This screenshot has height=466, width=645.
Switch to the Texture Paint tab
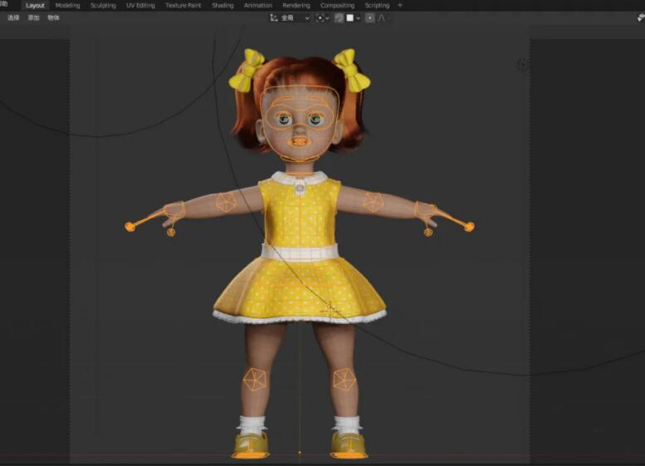click(183, 5)
